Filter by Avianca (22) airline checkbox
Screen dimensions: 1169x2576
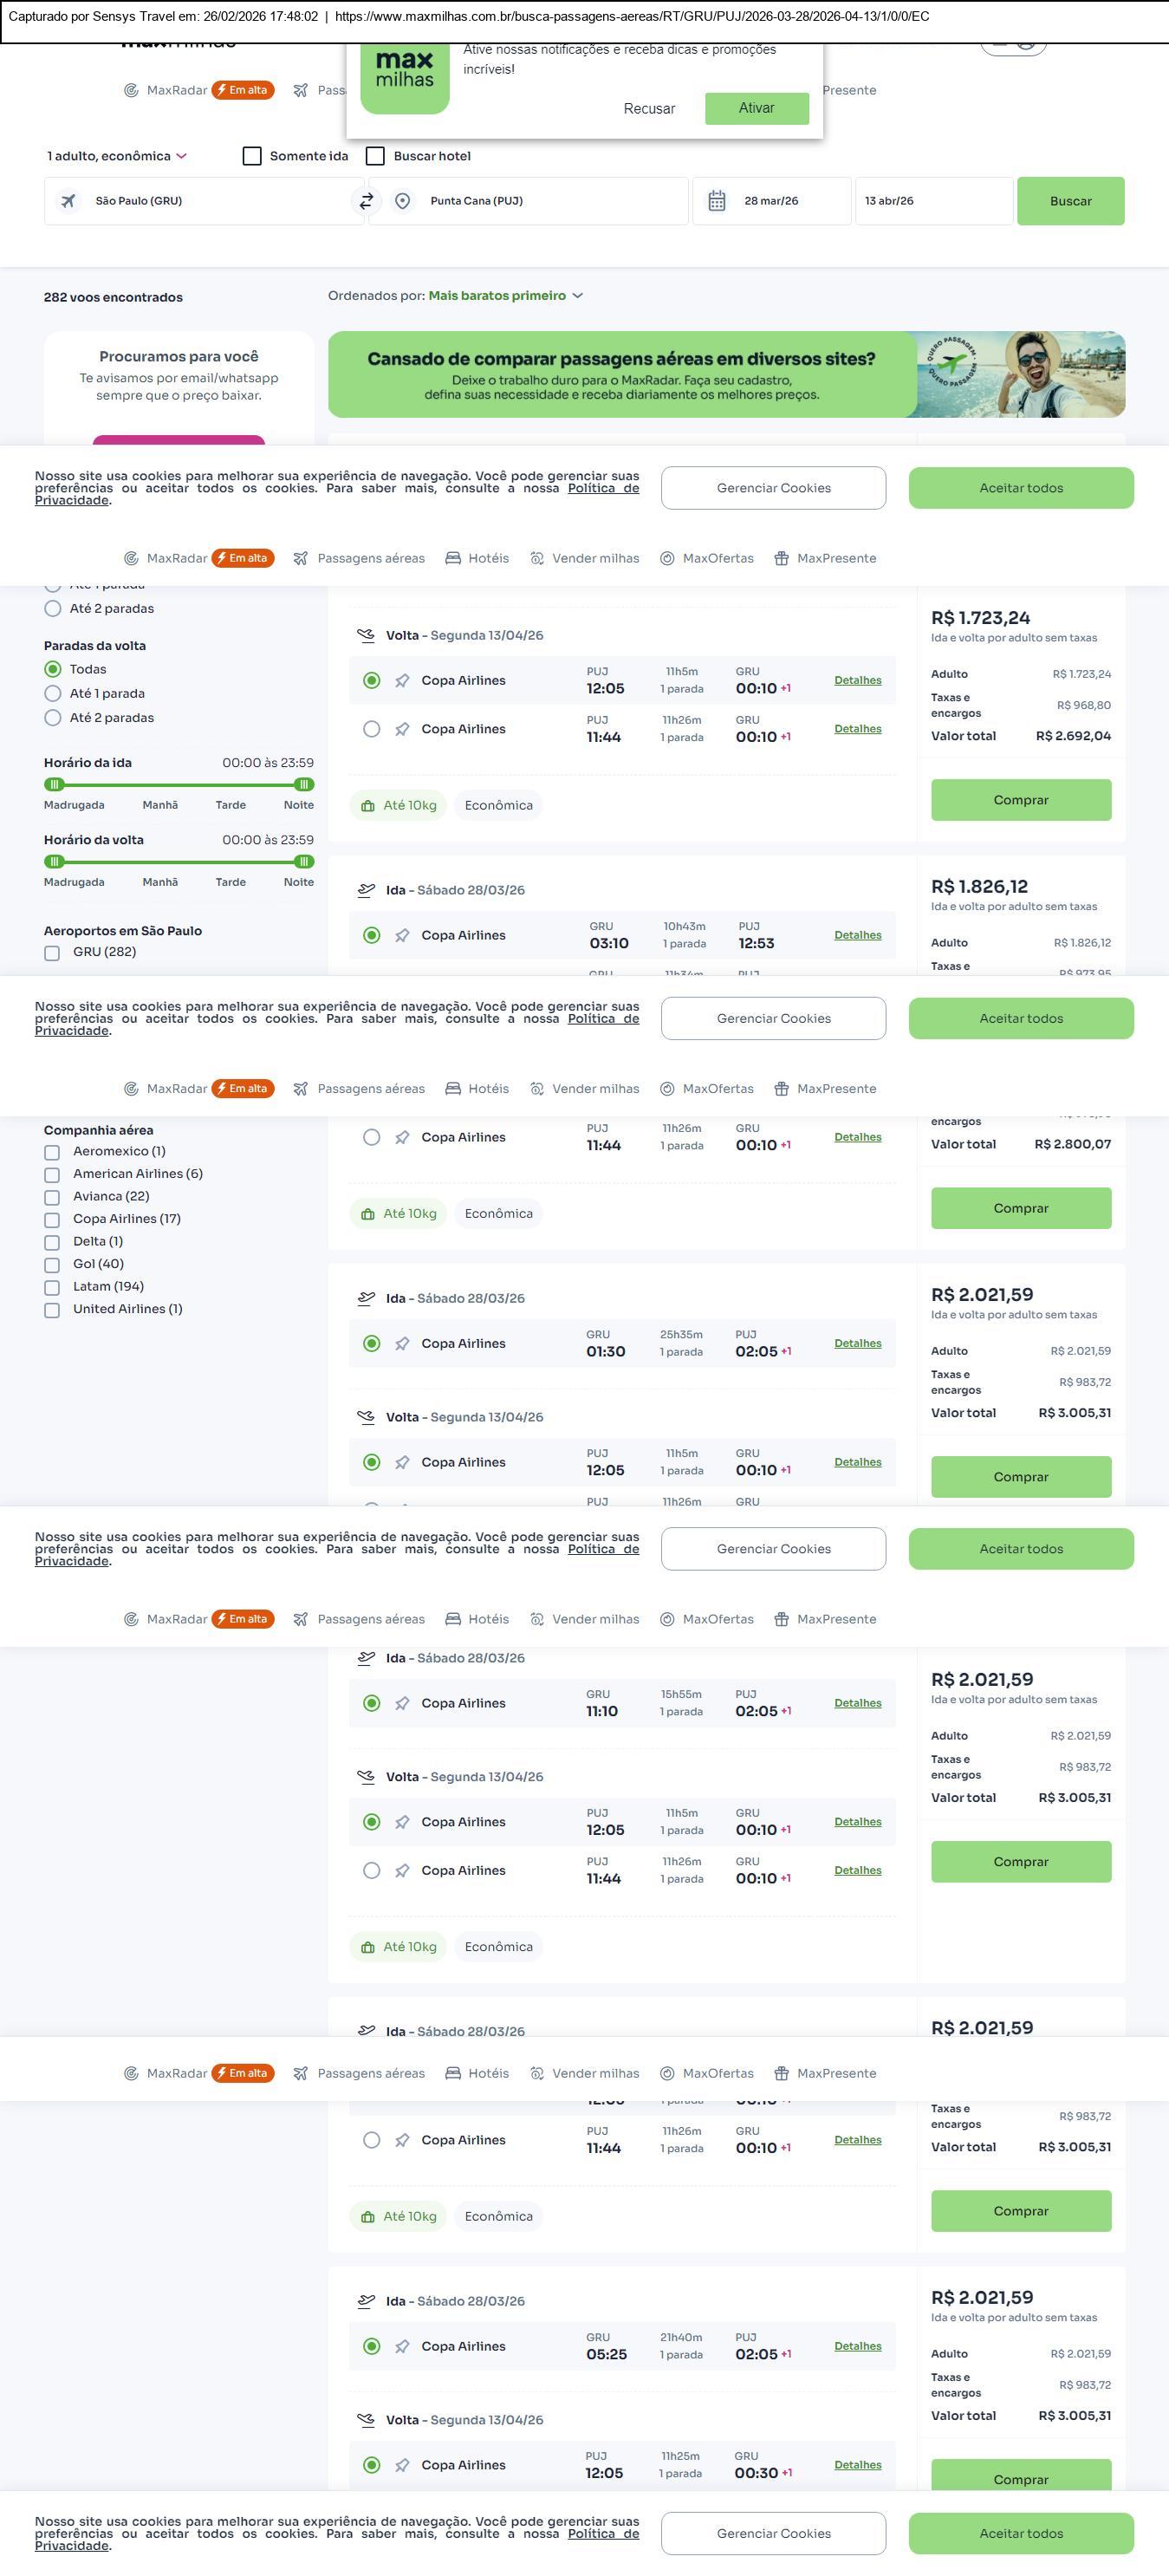(52, 1197)
